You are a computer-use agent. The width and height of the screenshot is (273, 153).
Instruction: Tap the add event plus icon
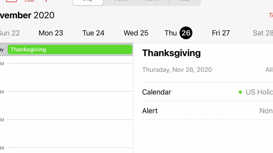(46, 1)
